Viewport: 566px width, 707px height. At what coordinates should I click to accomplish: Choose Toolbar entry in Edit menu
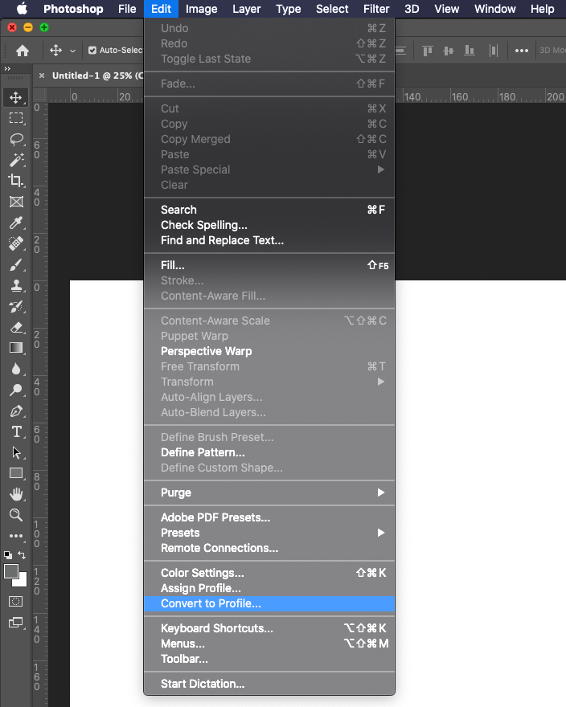[x=269, y=659]
